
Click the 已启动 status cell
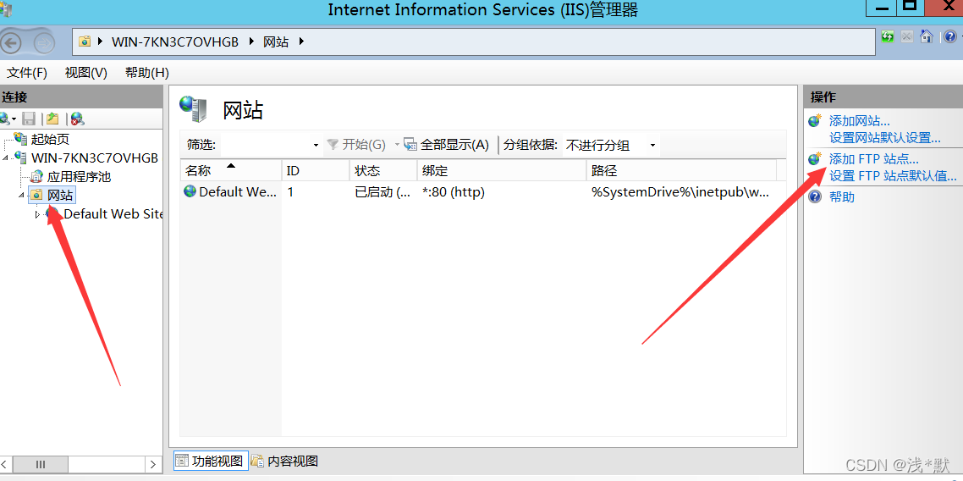(x=383, y=192)
